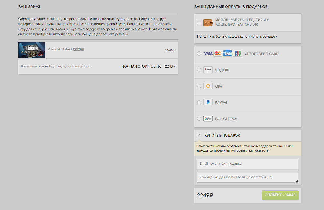The width and height of the screenshot is (324, 210).
Task: Click the MasterCard logo
Action: coord(218,53)
